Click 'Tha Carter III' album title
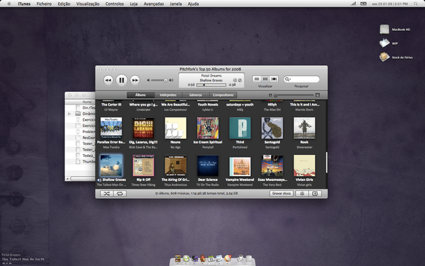 [111, 104]
